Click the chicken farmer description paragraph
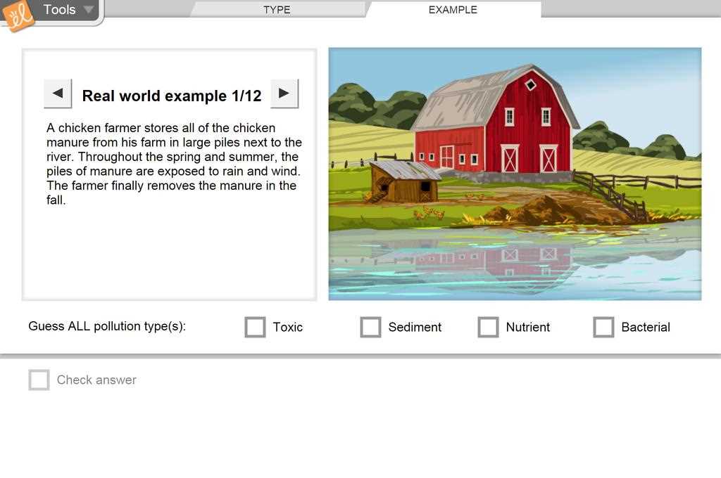The width and height of the screenshot is (721, 478). pyautogui.click(x=174, y=164)
